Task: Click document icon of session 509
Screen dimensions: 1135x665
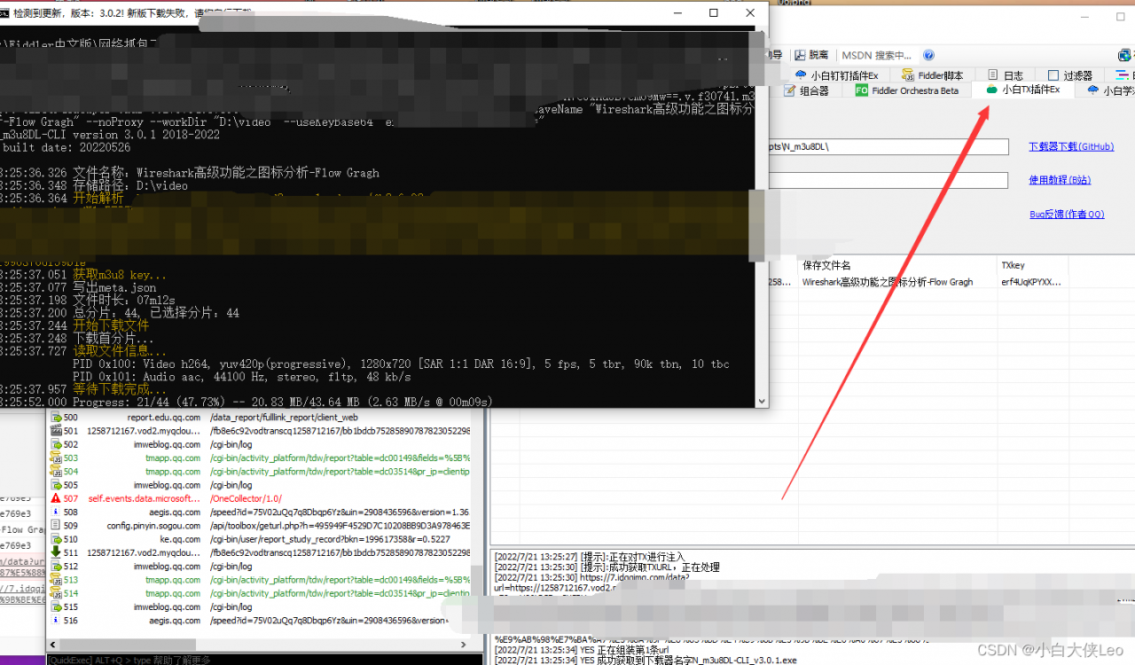Action: point(55,526)
